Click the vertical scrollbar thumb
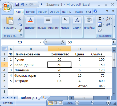 114,60
